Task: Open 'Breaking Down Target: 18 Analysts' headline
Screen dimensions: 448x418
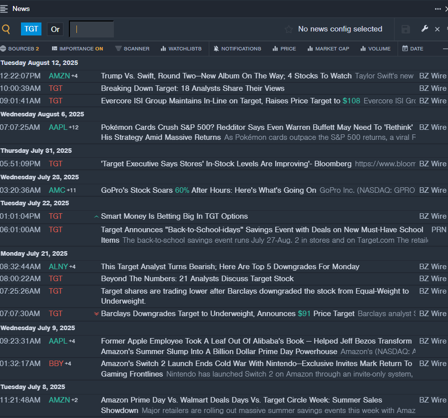Action: [x=193, y=88]
